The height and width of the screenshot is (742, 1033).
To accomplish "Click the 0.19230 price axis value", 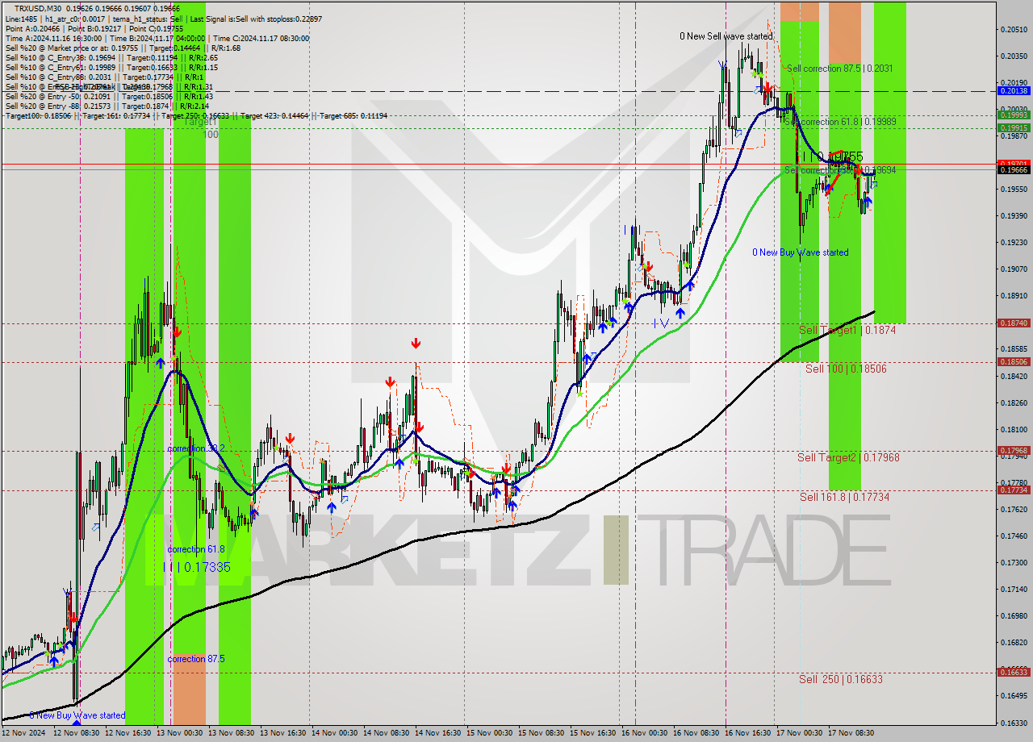I will tap(1014, 242).
